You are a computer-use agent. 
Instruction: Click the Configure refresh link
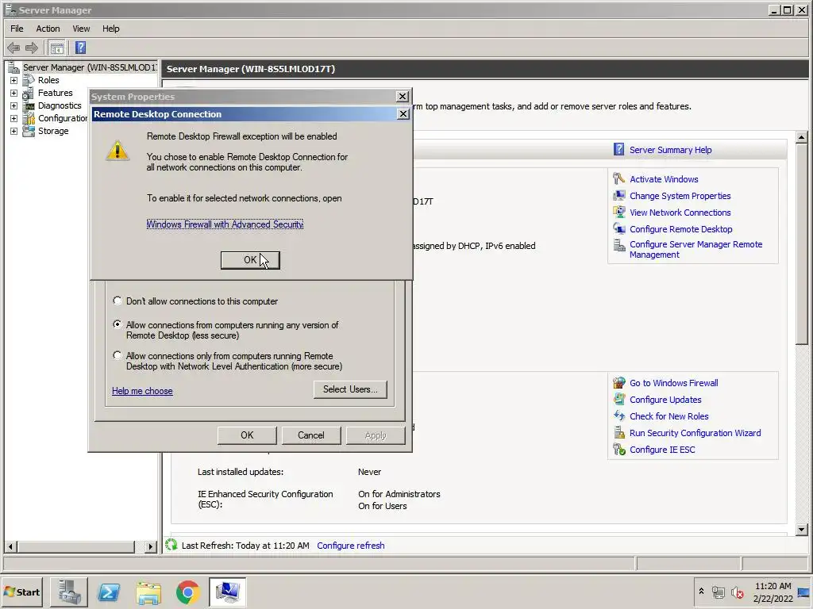[x=350, y=546]
